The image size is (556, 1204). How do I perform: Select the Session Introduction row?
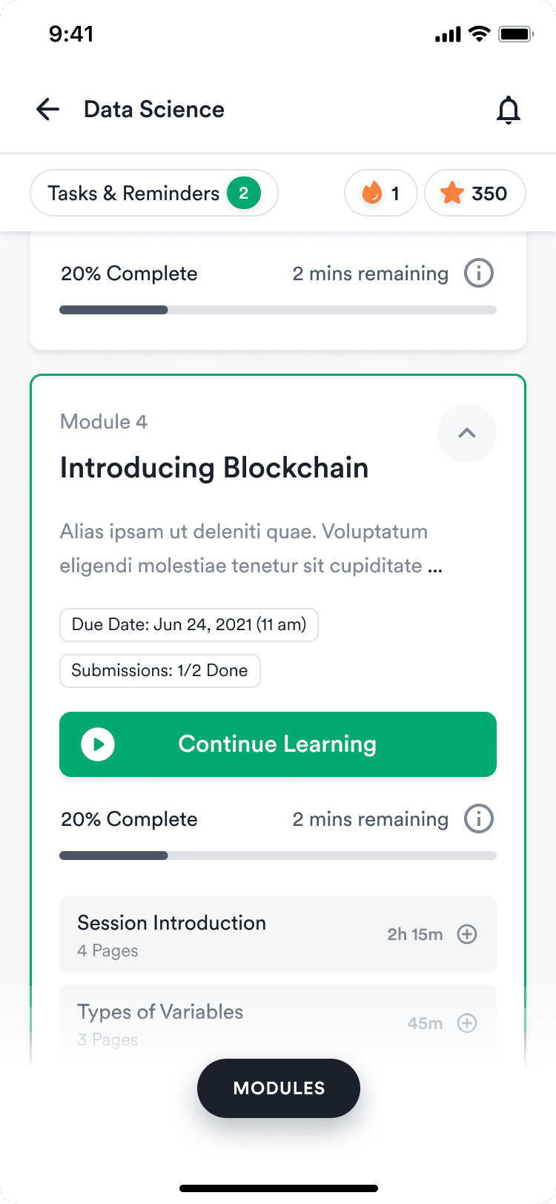tap(278, 934)
